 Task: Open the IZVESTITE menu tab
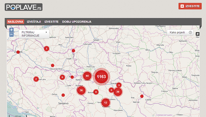point(51,22)
